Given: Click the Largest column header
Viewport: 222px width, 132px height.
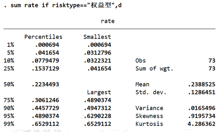Looking at the screenshot, I should pyautogui.click(x=99, y=92).
